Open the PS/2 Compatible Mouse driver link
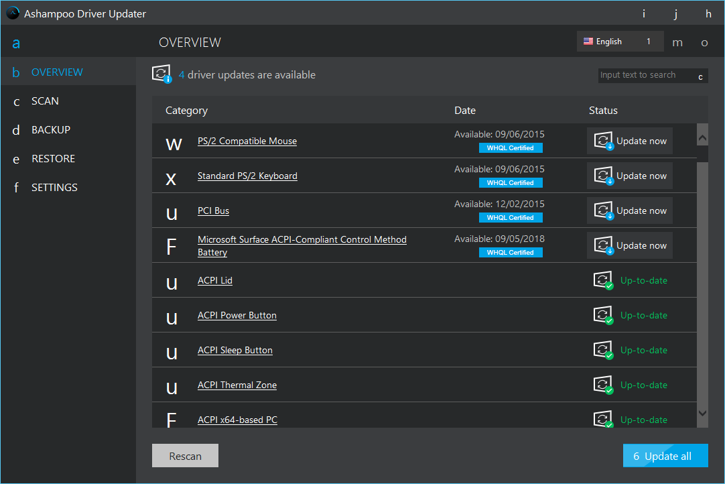The image size is (725, 484). coord(247,141)
